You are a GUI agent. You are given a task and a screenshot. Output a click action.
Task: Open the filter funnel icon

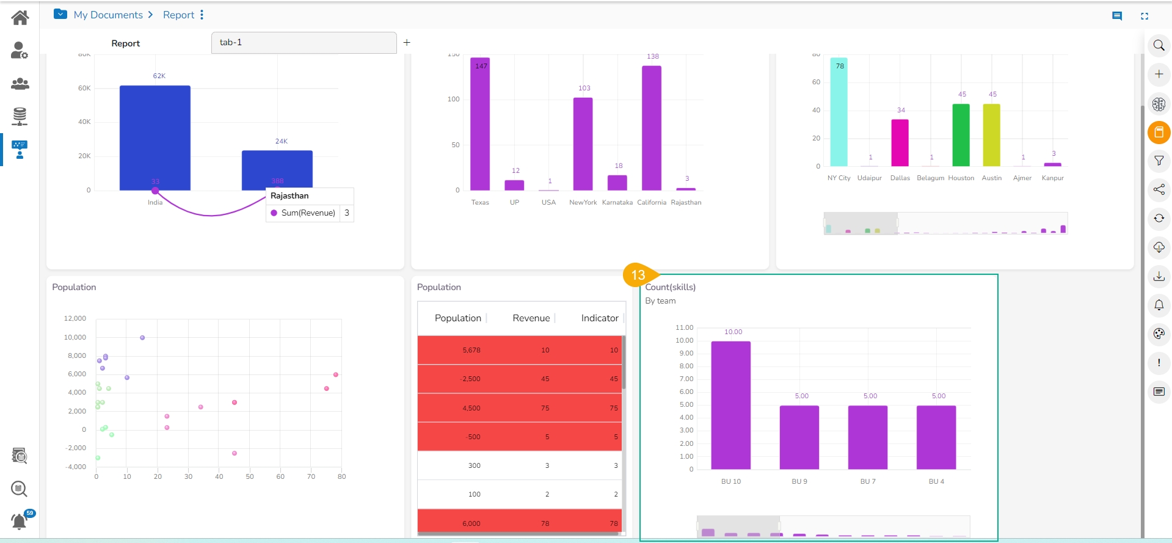click(1159, 161)
